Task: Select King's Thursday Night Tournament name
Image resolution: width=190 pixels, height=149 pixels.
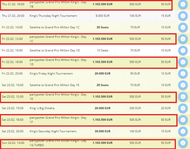Action: (53, 16)
